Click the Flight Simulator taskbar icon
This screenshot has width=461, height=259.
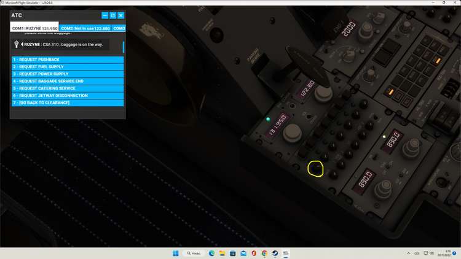click(x=285, y=253)
